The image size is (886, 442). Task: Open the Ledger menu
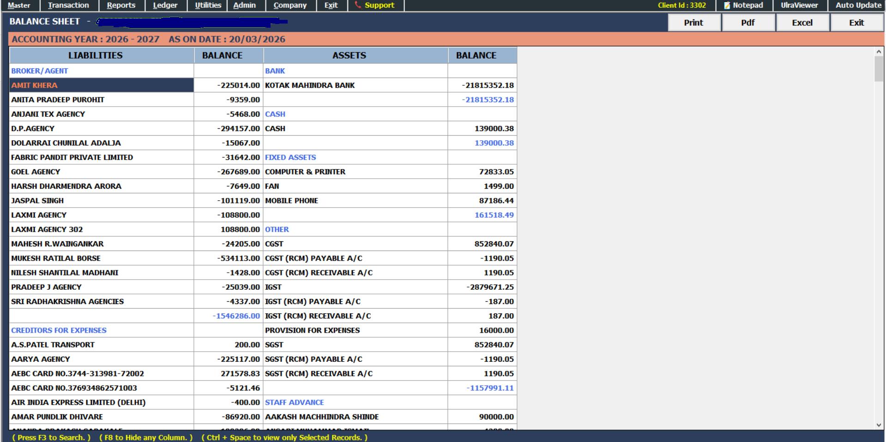165,6
